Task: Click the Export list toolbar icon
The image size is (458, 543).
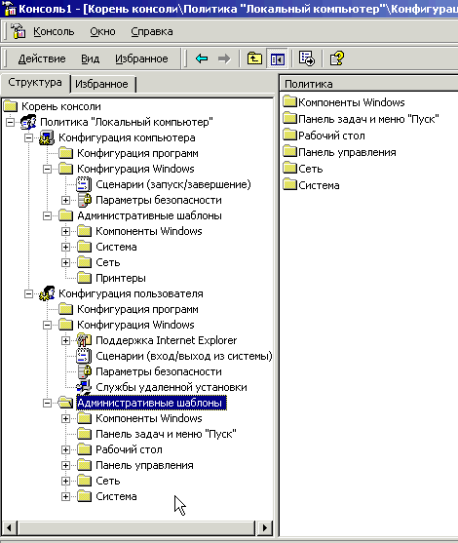Action: (x=307, y=58)
